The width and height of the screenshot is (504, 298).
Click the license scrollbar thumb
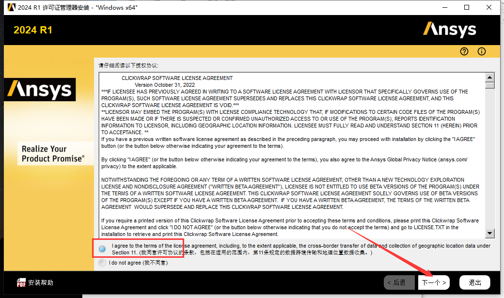(x=489, y=85)
